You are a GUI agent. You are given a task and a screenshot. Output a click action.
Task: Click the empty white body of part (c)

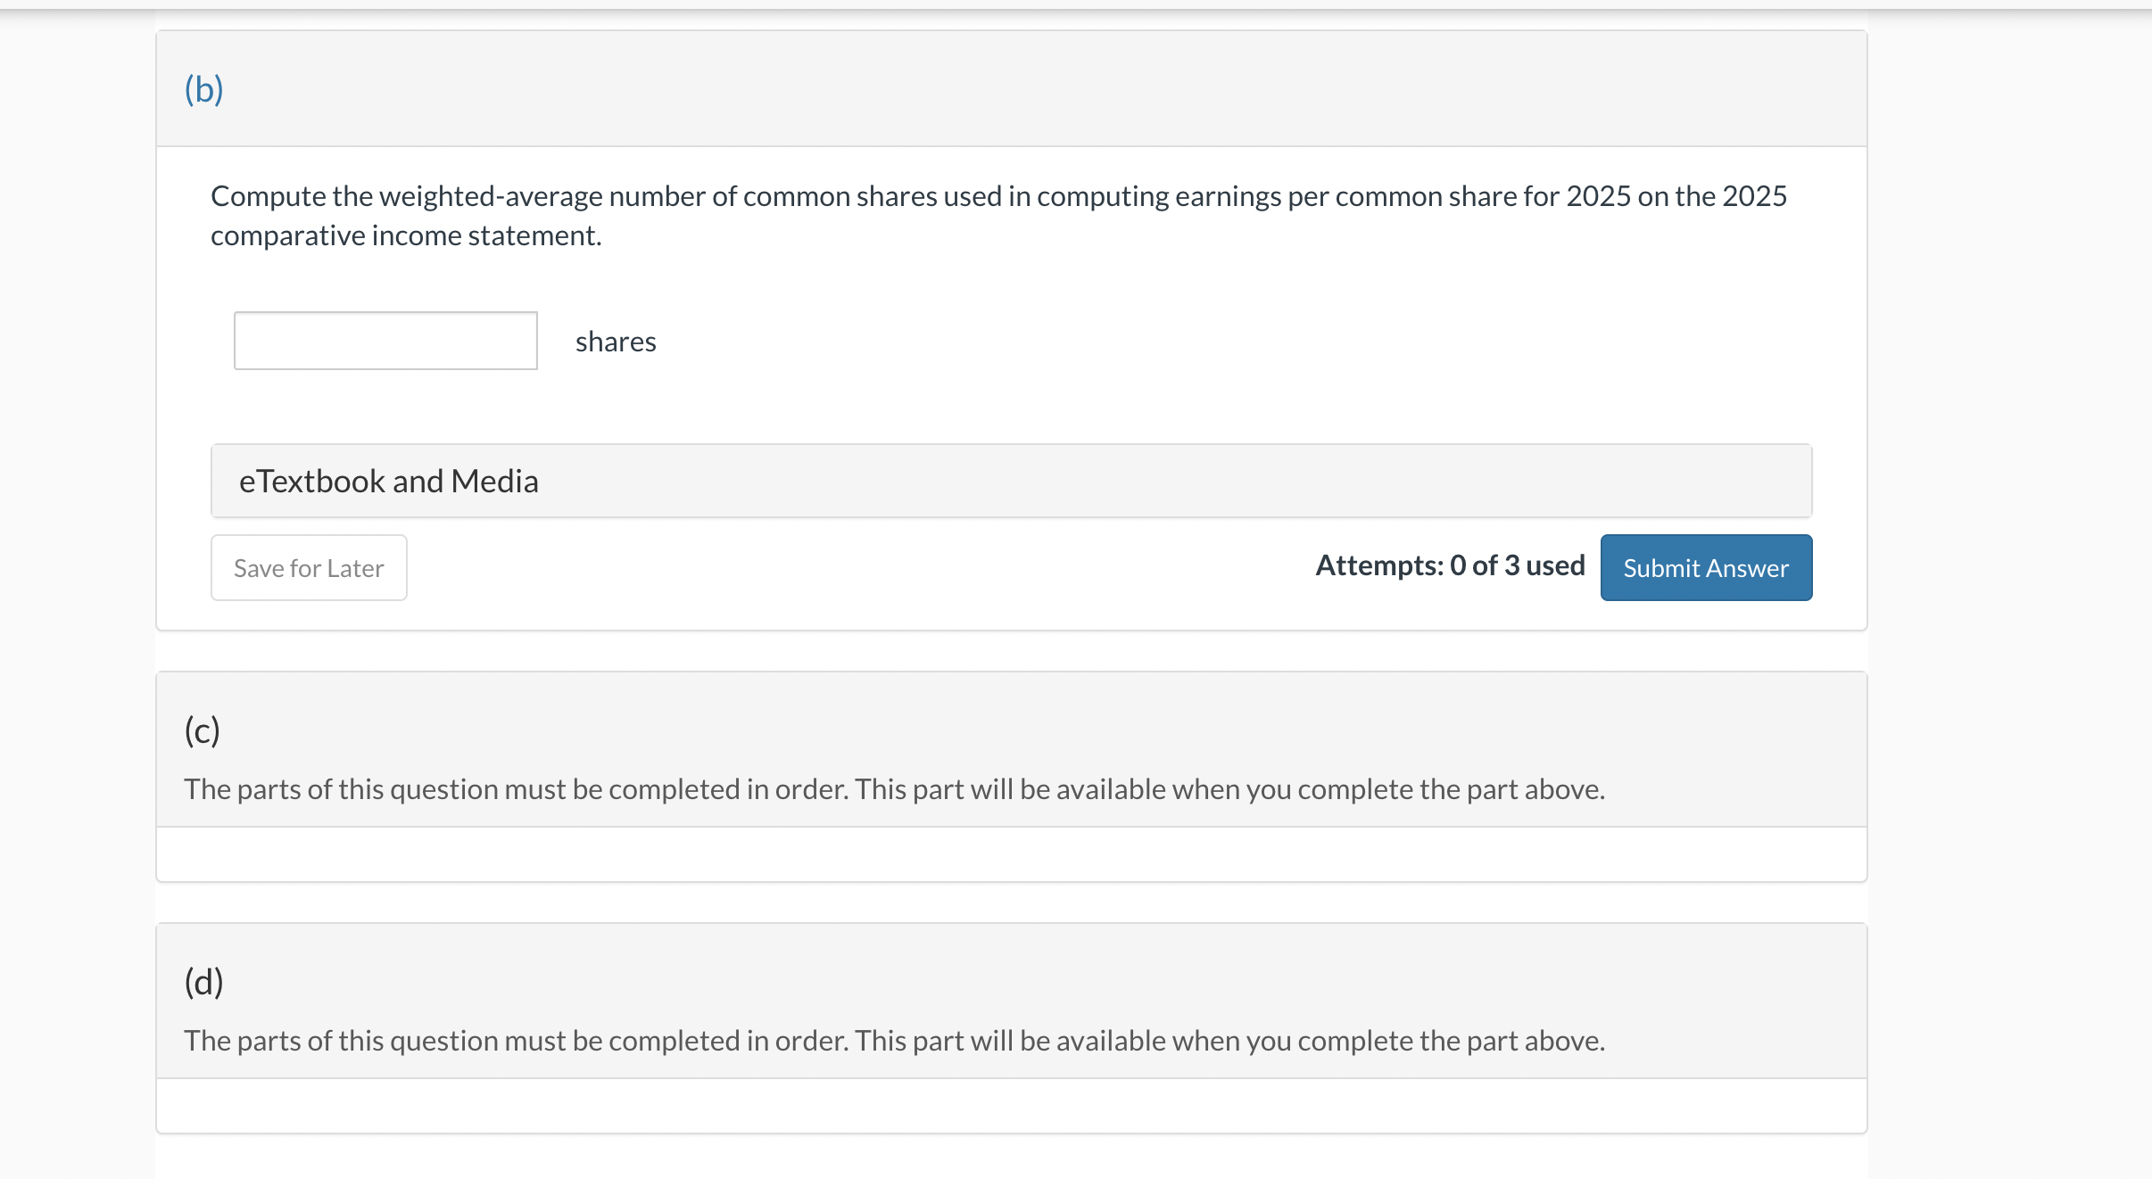coord(1011,854)
